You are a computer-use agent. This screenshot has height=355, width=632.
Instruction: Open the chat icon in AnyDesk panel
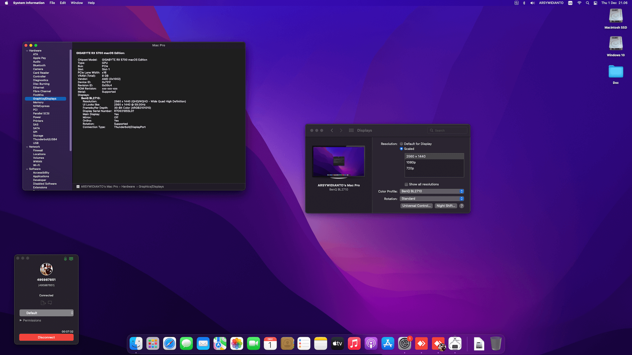(50, 303)
